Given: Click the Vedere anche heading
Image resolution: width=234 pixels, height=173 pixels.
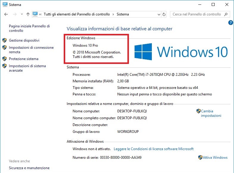Looking at the screenshot, I should click(x=19, y=161).
